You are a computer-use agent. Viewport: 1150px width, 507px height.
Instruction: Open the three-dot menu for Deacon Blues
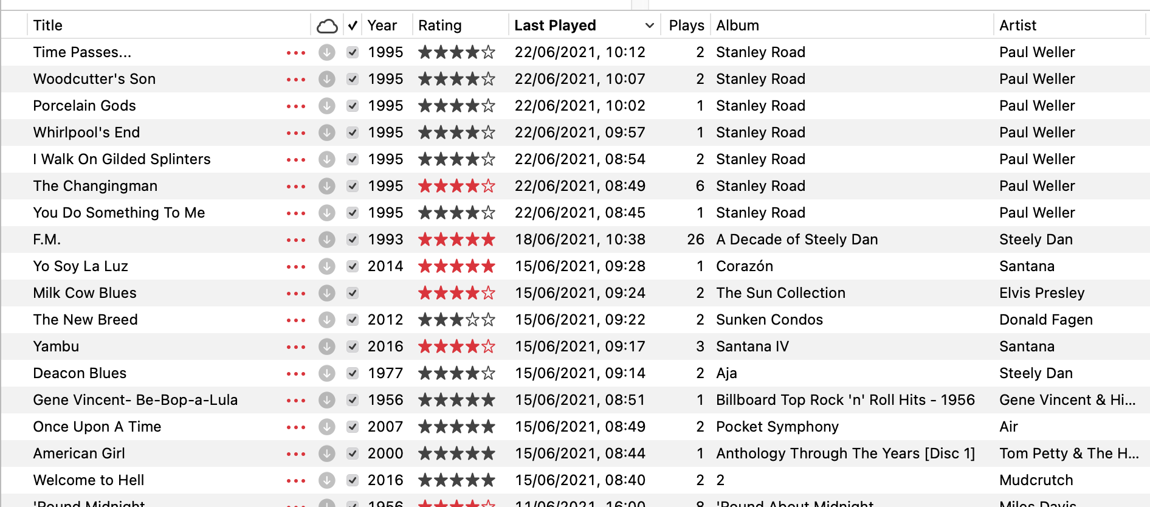tap(296, 373)
